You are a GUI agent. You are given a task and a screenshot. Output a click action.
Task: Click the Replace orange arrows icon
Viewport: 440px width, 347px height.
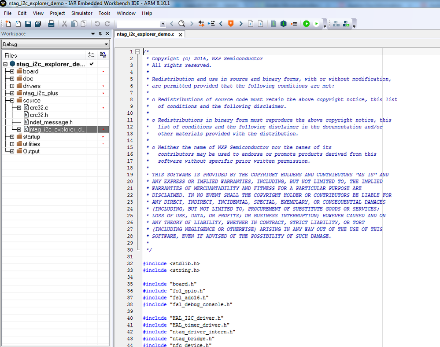click(x=201, y=24)
